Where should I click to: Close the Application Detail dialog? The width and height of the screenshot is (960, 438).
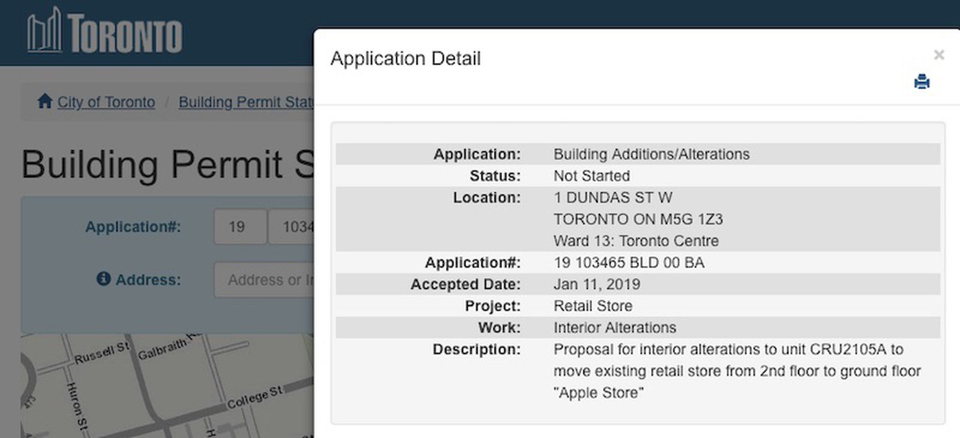pos(938,55)
